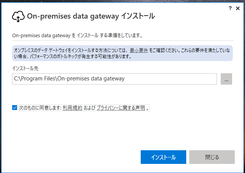This screenshot has width=245, height=173.
Task: Click the divider line under status text
Action: (122, 41)
